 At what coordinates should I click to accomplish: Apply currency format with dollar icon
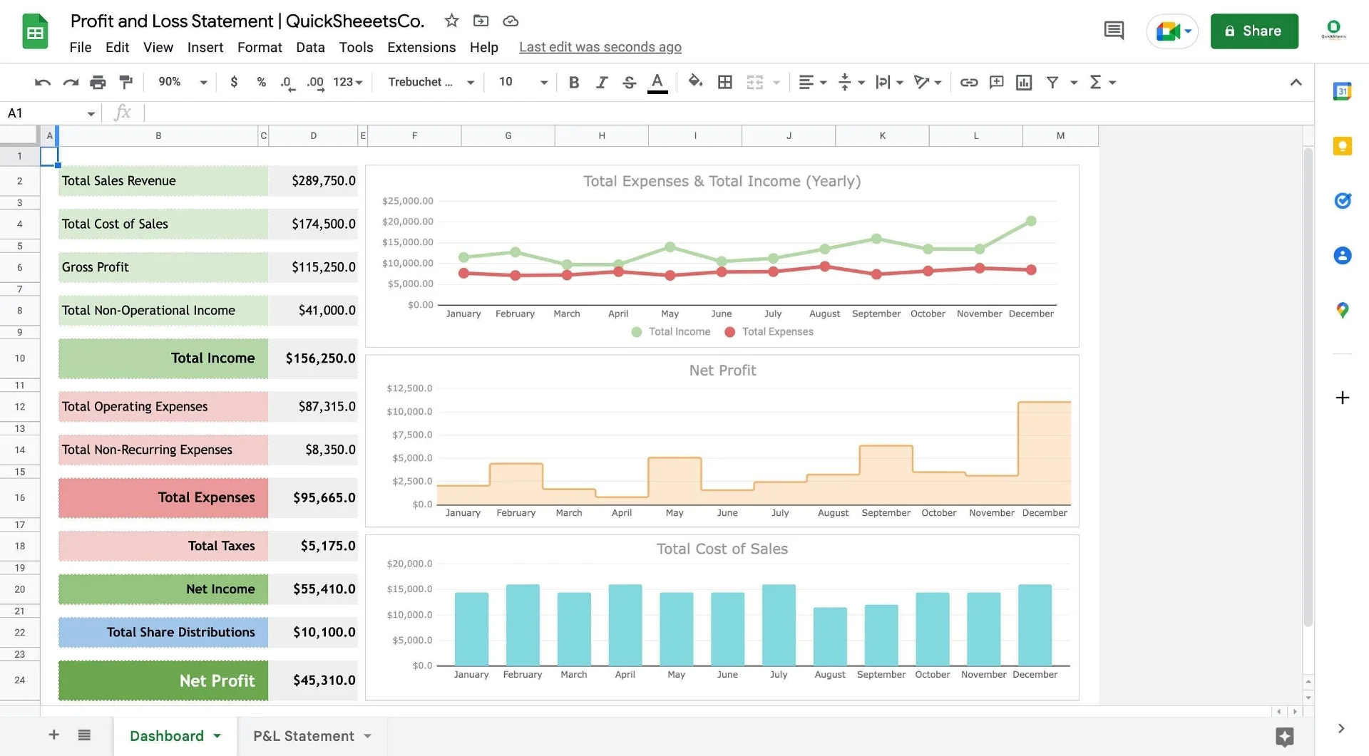coord(234,82)
